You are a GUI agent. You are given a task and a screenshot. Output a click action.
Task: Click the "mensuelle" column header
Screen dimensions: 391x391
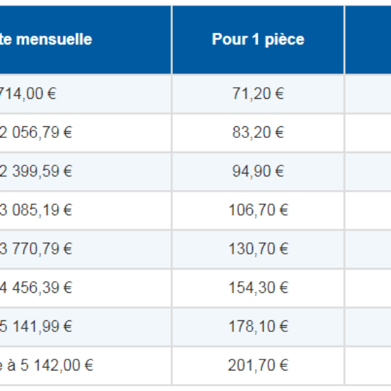point(86,39)
